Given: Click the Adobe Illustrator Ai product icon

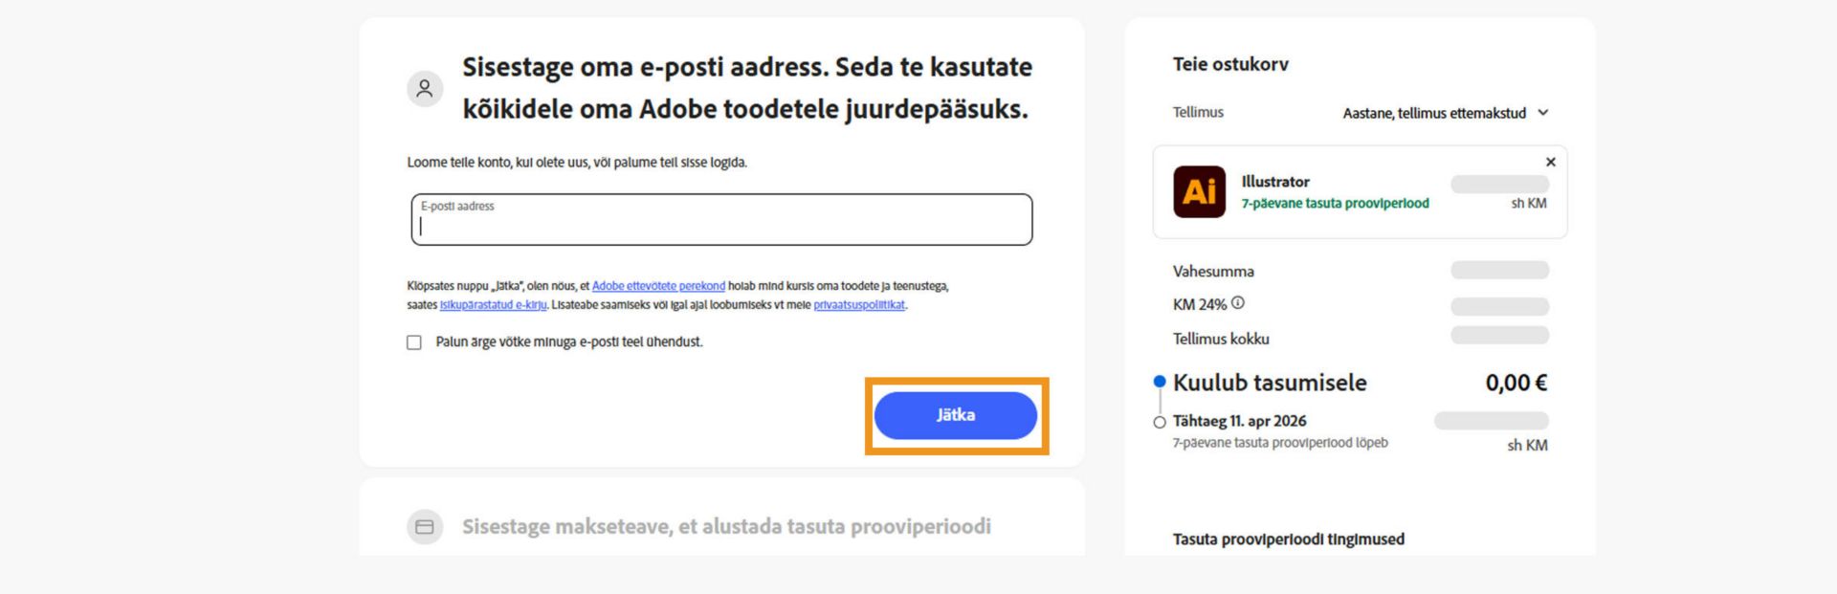Looking at the screenshot, I should [x=1199, y=190].
